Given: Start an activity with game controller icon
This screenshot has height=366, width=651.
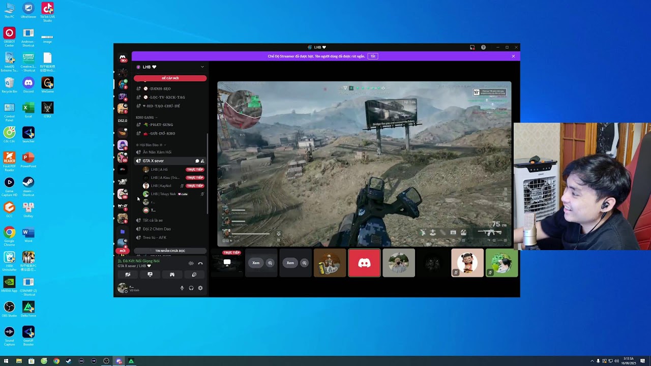Looking at the screenshot, I should coord(172,274).
